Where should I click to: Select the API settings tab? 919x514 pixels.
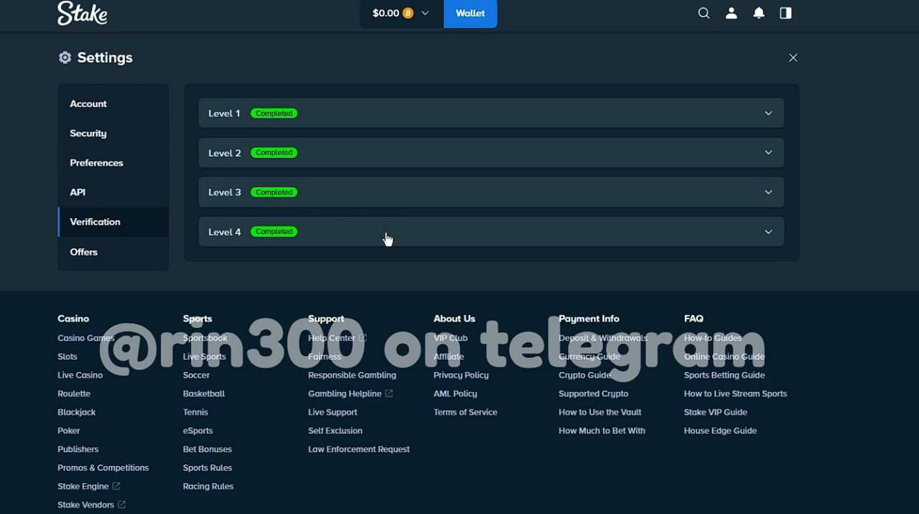(x=113, y=192)
